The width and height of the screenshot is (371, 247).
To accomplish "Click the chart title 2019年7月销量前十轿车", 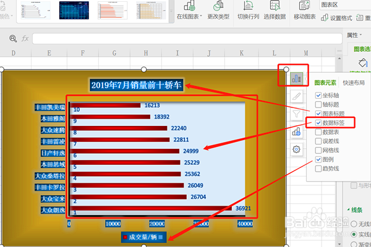I will [136, 85].
